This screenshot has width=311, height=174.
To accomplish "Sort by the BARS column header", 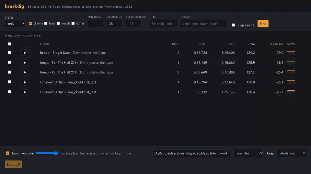I will coord(175,44).
